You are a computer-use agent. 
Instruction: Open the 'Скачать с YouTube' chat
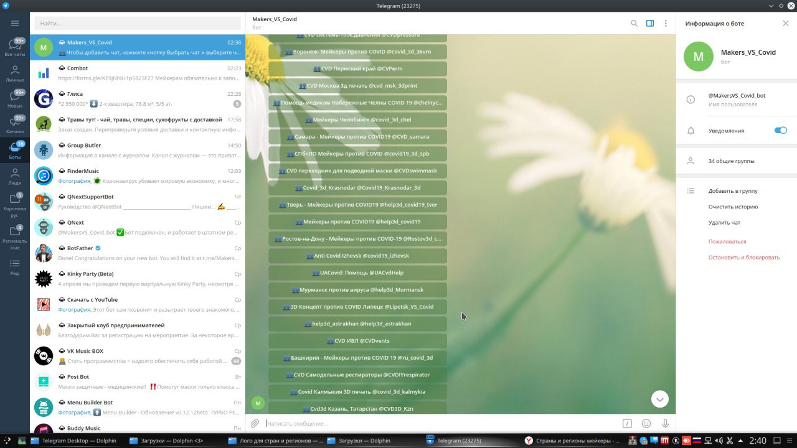(x=138, y=304)
